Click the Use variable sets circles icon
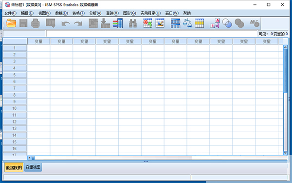This screenshot has height=183, width=292. pyautogui.click(x=227, y=23)
